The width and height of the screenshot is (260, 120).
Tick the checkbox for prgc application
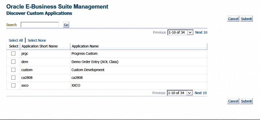13,53
